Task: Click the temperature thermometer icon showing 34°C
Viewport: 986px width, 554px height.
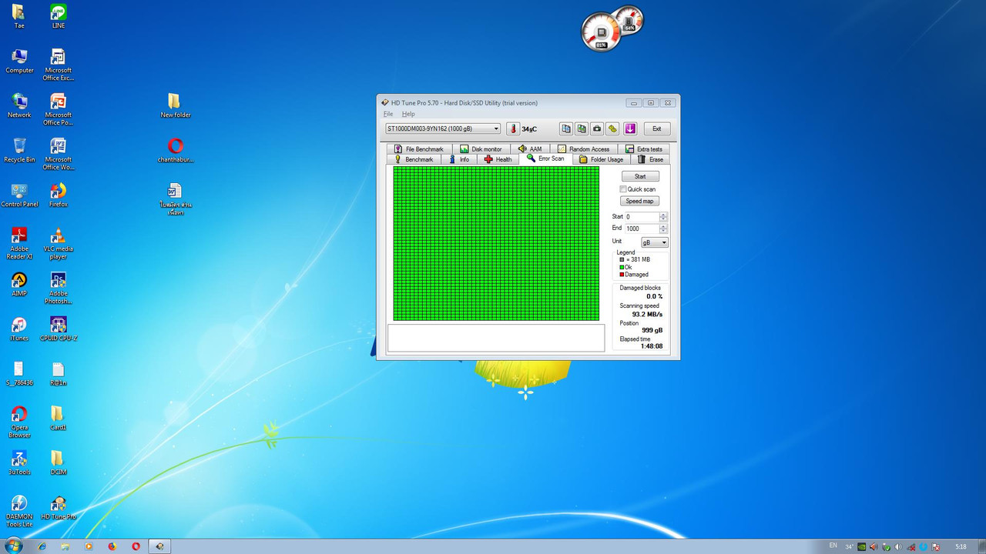Action: [x=514, y=128]
